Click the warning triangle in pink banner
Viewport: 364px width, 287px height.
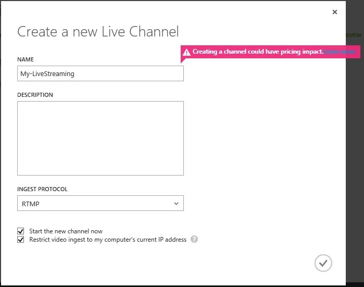tap(186, 52)
